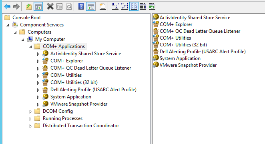
Task: Click COM+ Explorer package icon in tree
Action: 45,61
